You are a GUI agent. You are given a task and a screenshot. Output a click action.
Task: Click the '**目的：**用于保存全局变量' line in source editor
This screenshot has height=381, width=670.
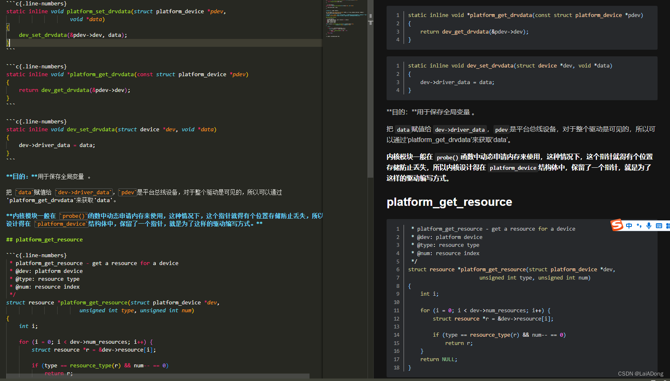tap(48, 177)
